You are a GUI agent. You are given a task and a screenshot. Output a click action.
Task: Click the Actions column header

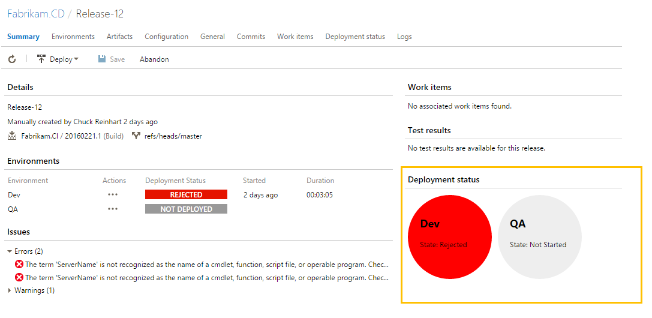[115, 181]
